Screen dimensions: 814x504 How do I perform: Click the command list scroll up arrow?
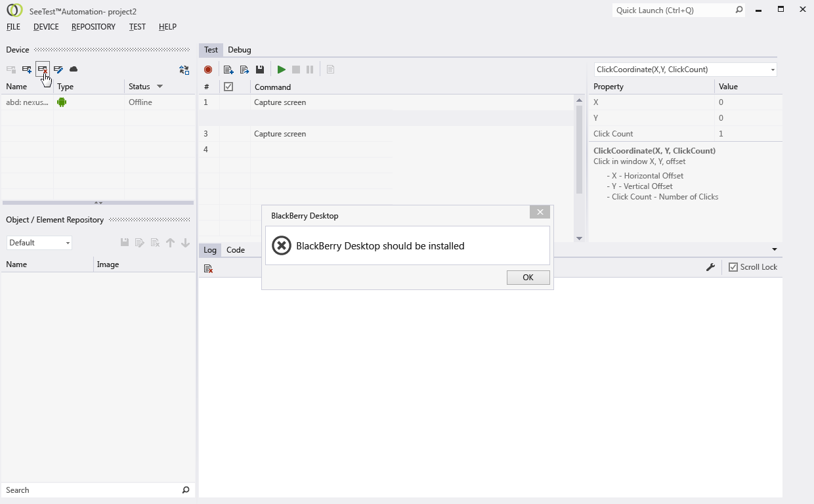pyautogui.click(x=579, y=100)
